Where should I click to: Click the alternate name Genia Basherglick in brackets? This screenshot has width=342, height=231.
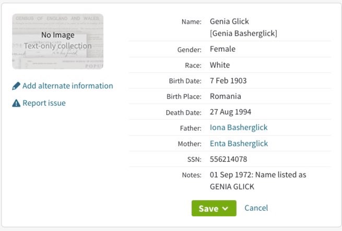click(243, 33)
